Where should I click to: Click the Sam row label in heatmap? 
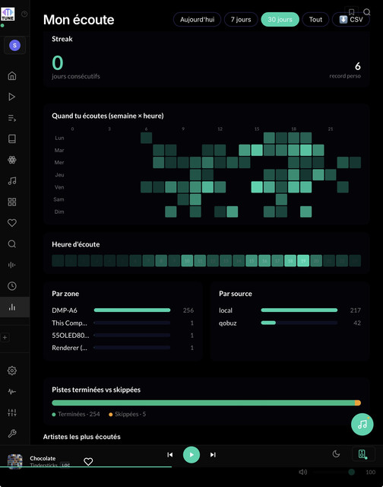[59, 199]
